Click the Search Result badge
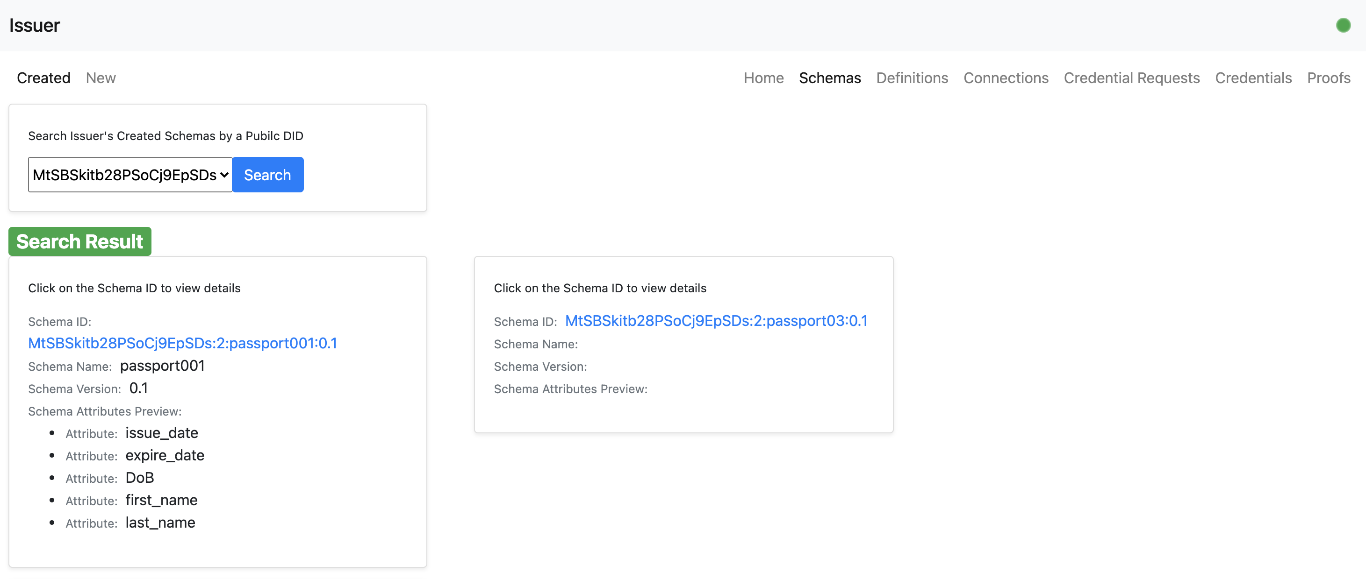 (79, 241)
